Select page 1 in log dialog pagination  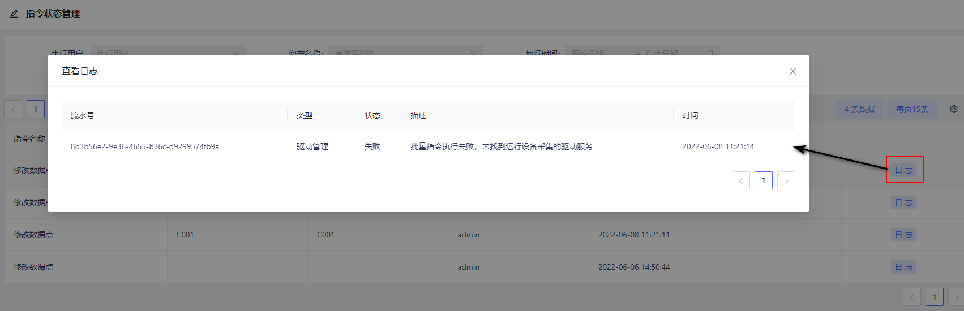pyautogui.click(x=764, y=180)
